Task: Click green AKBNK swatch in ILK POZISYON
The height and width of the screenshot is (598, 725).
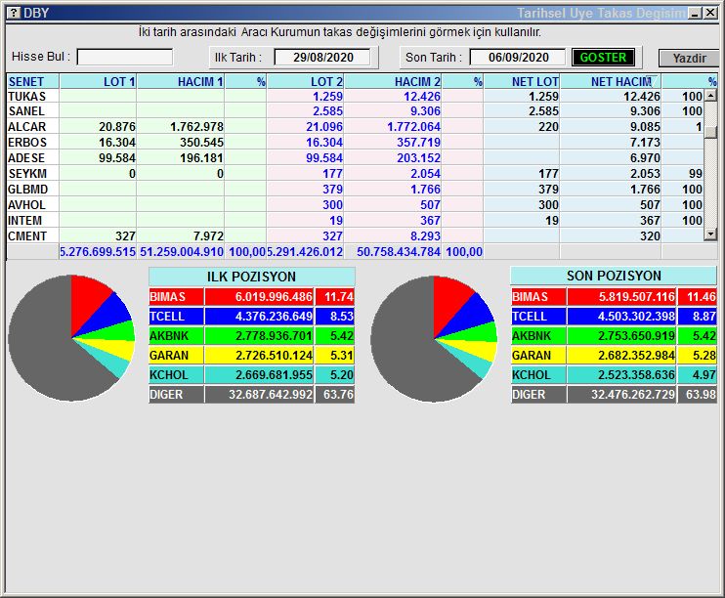Action: pos(176,336)
